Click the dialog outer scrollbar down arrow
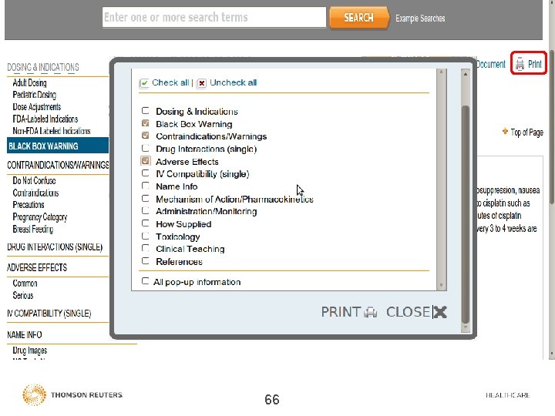555x416 pixels. pyautogui.click(x=466, y=327)
